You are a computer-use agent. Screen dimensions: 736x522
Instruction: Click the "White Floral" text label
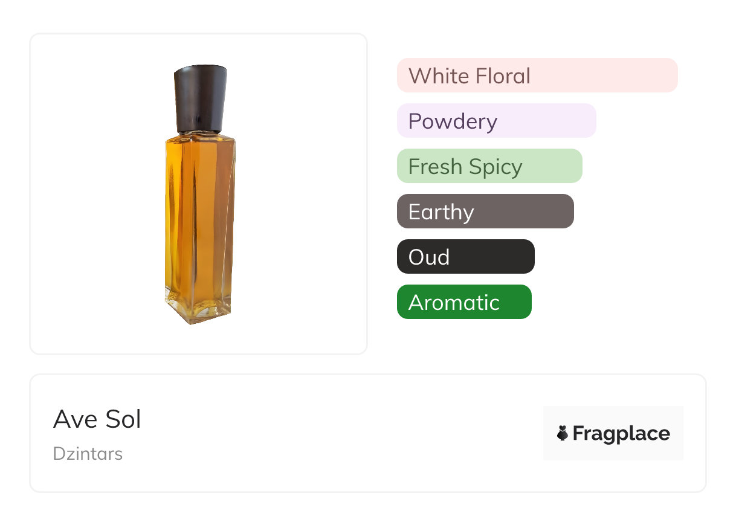(470, 76)
